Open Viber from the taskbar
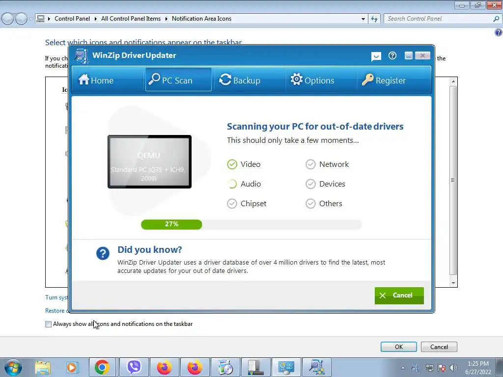The image size is (503, 377). (x=134, y=367)
